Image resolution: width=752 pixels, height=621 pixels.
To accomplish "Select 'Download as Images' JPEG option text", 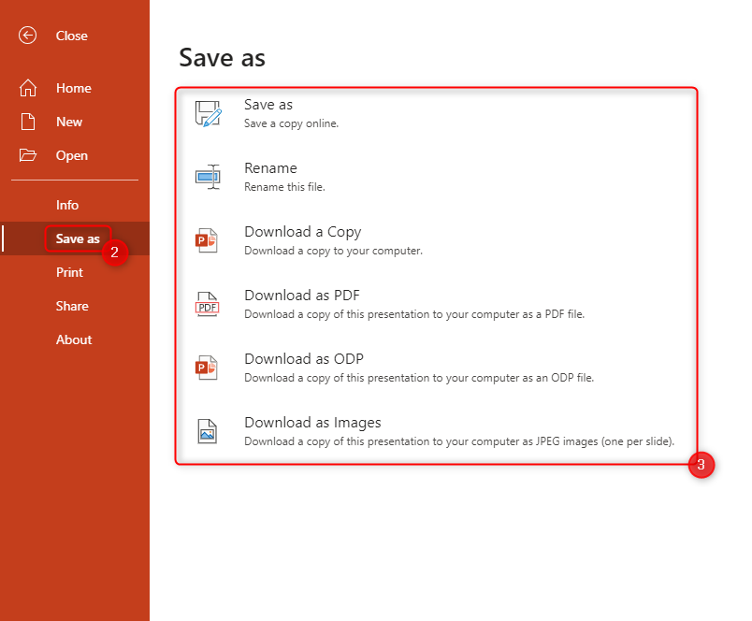I will (x=312, y=423).
